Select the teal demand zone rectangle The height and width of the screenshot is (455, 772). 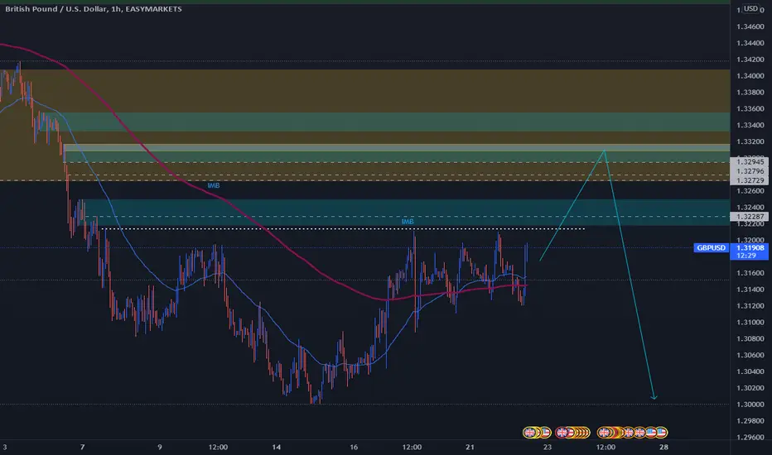[x=406, y=213]
